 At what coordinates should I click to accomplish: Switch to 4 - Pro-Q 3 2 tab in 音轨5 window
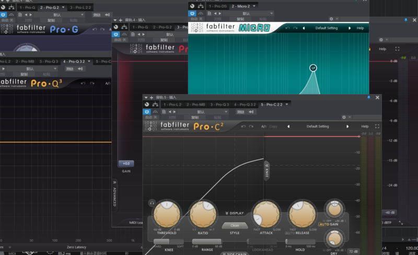point(245,105)
